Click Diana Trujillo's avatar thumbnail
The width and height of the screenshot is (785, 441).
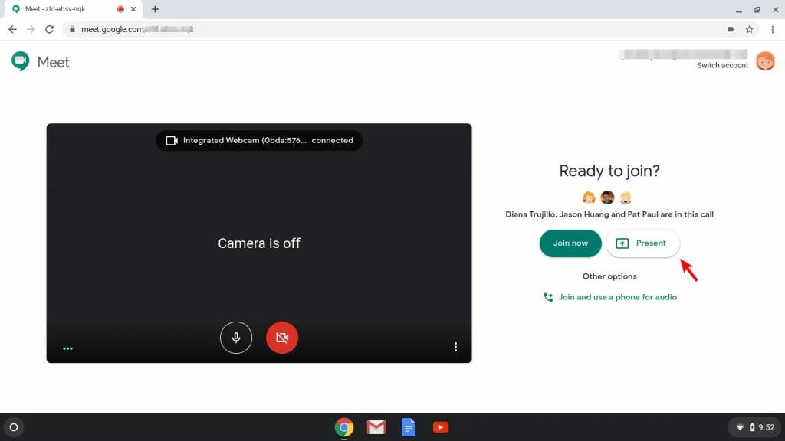tap(589, 197)
